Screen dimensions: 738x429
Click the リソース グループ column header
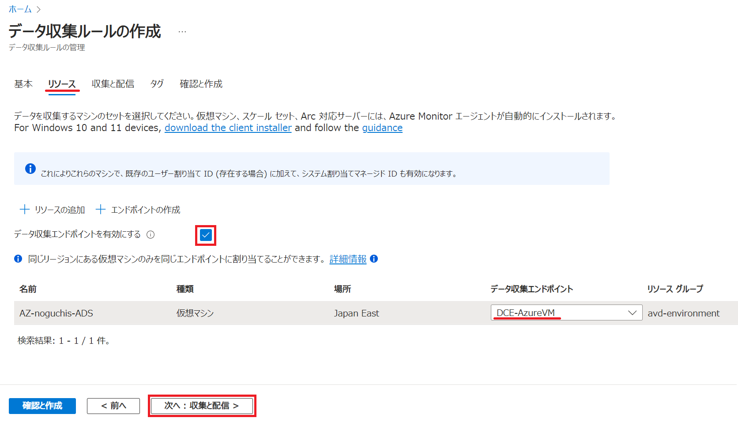tap(675, 289)
